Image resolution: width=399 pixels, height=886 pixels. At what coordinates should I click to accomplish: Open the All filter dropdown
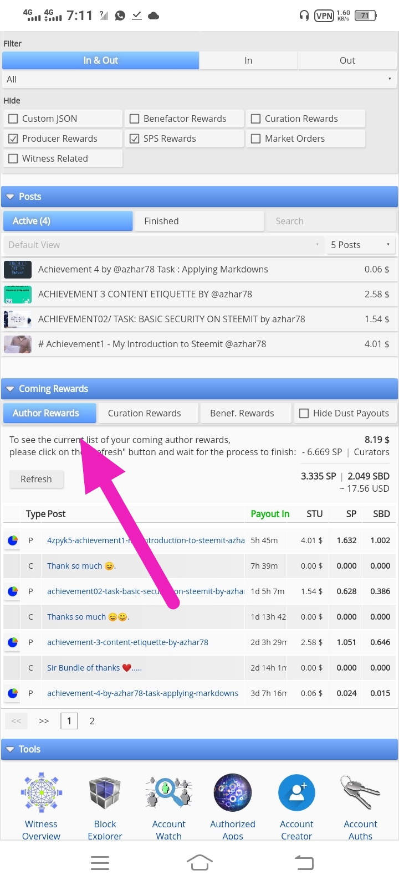(199, 79)
